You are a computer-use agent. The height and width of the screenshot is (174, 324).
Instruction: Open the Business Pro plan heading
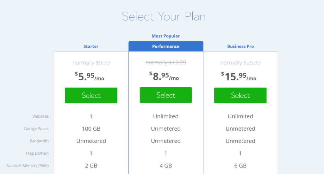click(x=240, y=46)
